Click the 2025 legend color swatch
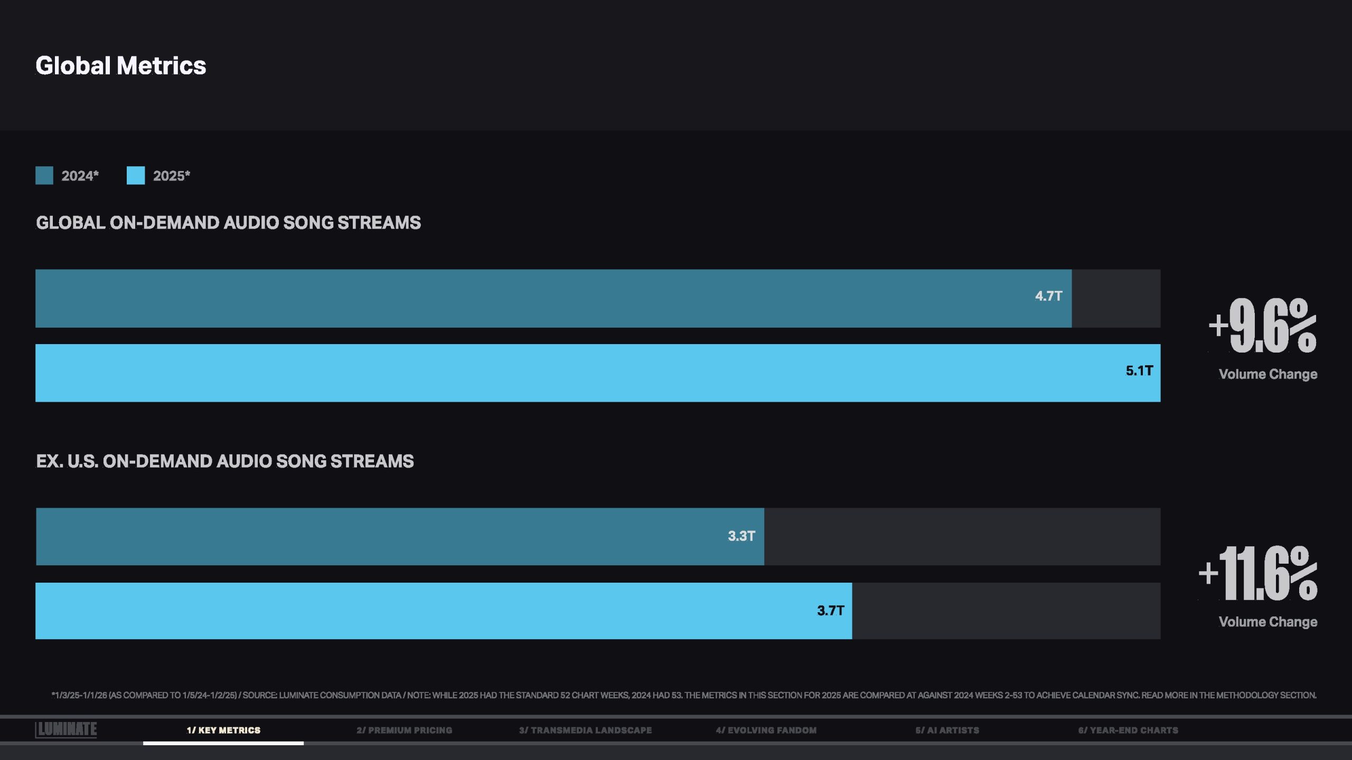Screen dimensions: 1352x760 coord(136,176)
